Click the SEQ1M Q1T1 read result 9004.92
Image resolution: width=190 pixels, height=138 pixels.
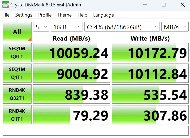pos(72,73)
